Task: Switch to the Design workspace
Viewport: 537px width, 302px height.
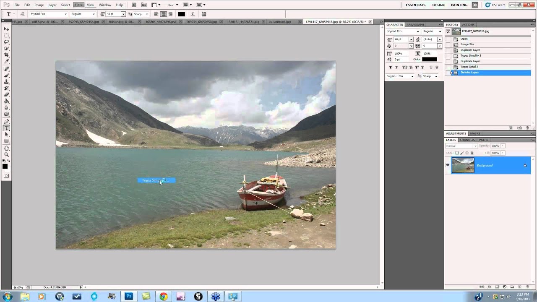Action: click(438, 5)
